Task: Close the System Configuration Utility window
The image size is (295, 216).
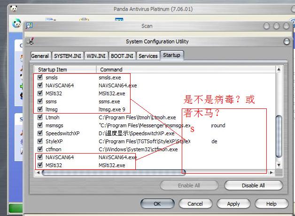Action: (287, 41)
